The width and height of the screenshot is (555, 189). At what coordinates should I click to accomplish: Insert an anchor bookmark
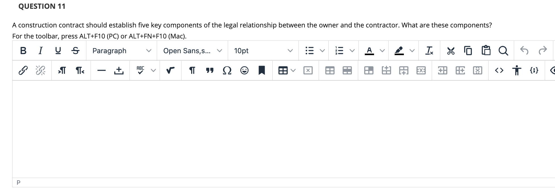coord(262,70)
